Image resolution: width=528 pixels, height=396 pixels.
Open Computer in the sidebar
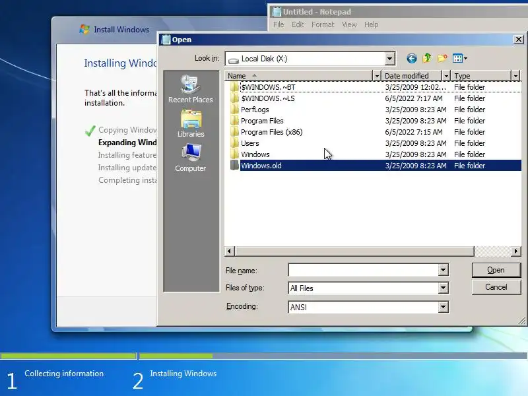point(191,158)
